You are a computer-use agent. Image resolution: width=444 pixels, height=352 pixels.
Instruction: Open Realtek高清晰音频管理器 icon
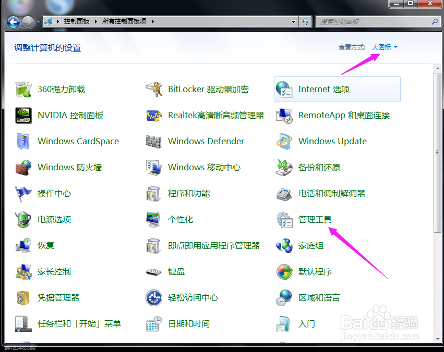(154, 115)
